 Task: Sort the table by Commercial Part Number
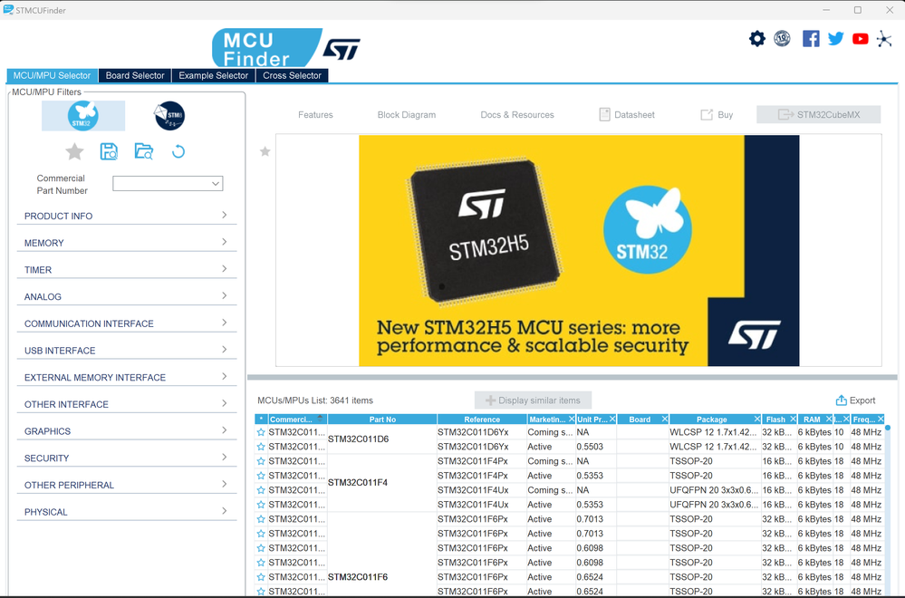click(296, 420)
